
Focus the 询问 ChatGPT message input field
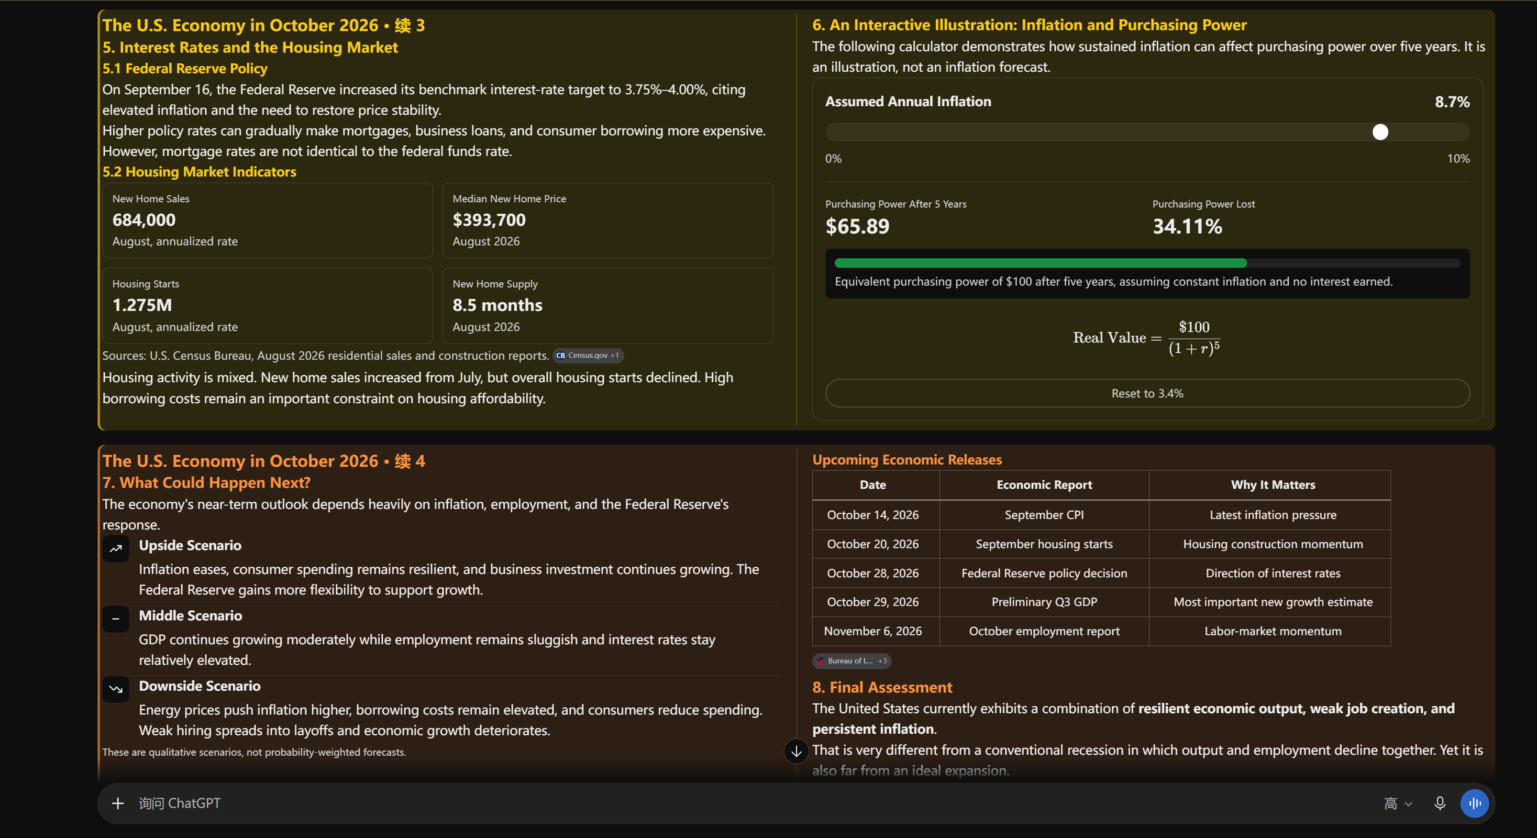click(752, 804)
